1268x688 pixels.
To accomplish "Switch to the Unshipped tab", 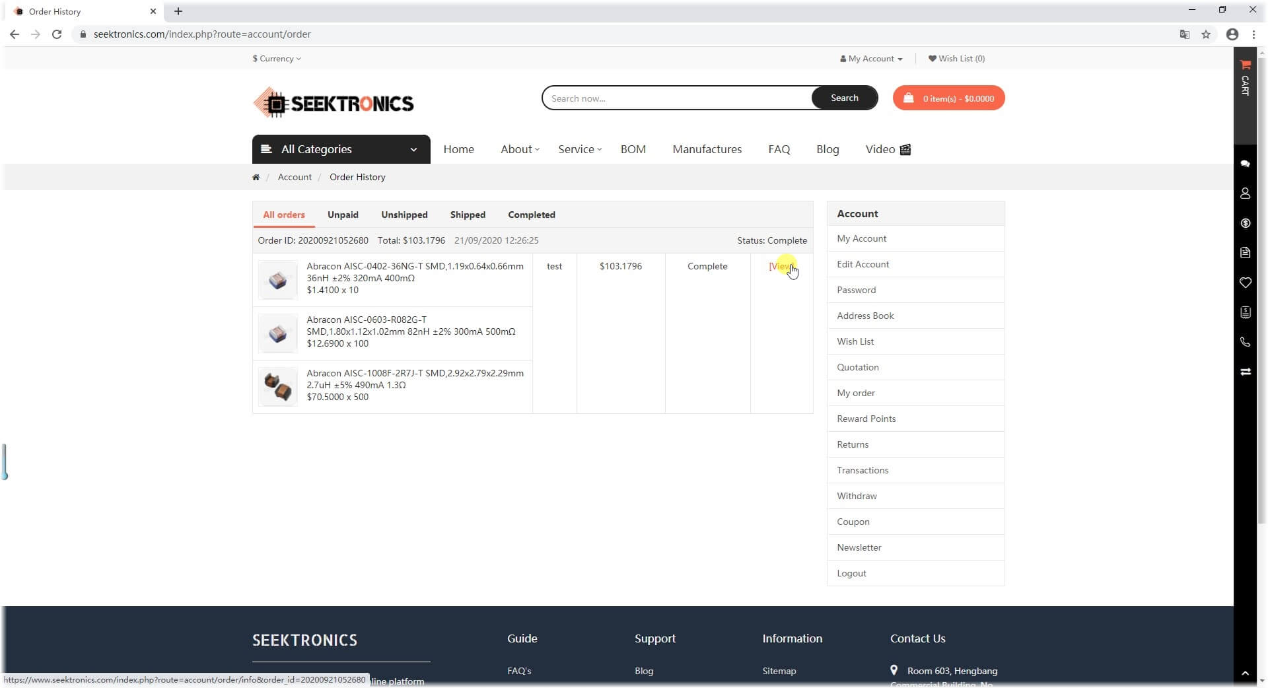I will point(404,215).
